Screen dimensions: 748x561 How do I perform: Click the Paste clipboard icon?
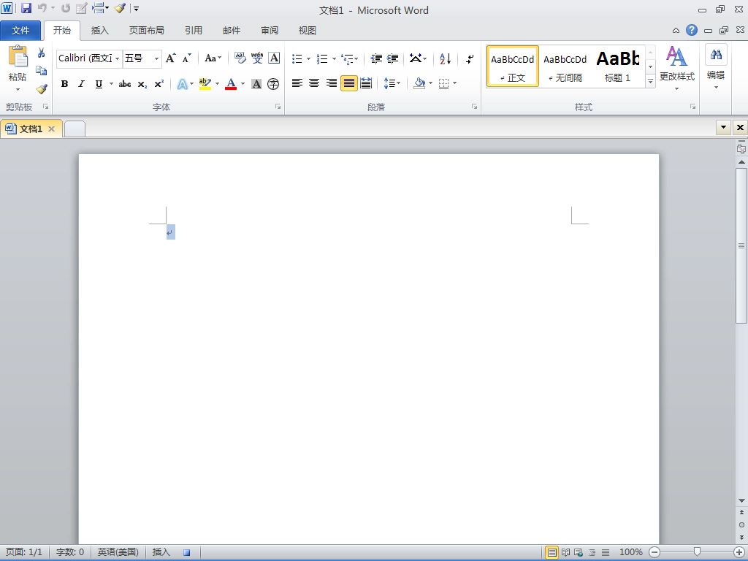point(18,57)
